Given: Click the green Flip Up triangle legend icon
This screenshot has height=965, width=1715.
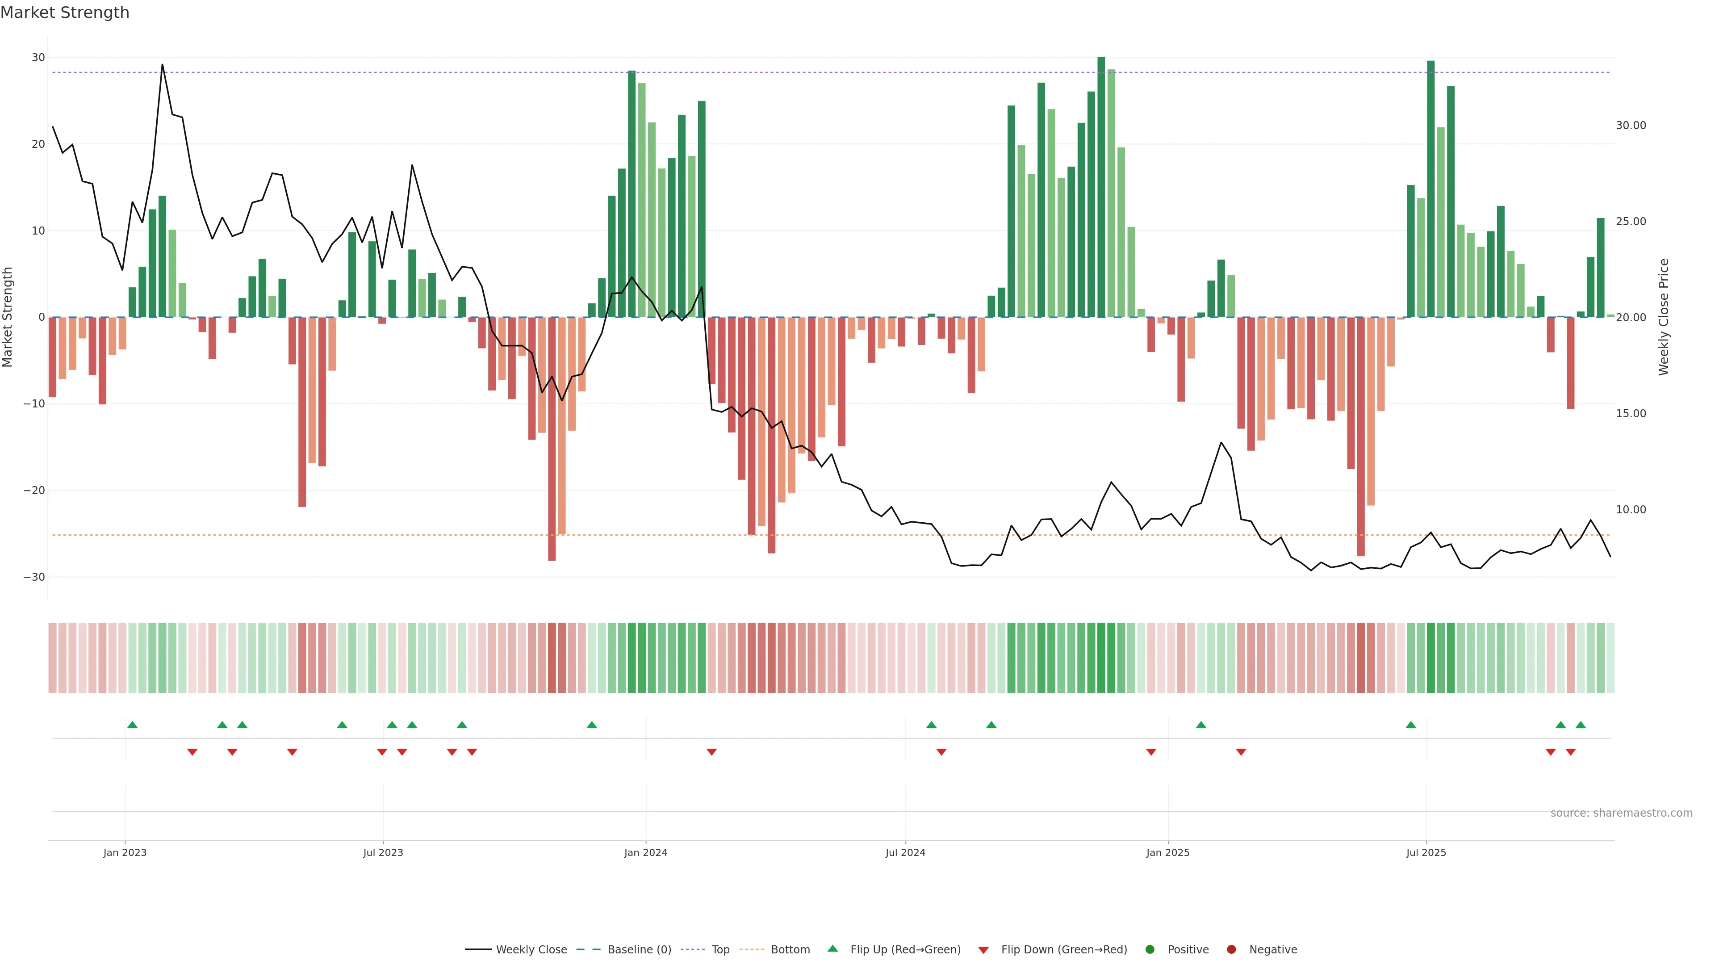Looking at the screenshot, I should coord(832,948).
